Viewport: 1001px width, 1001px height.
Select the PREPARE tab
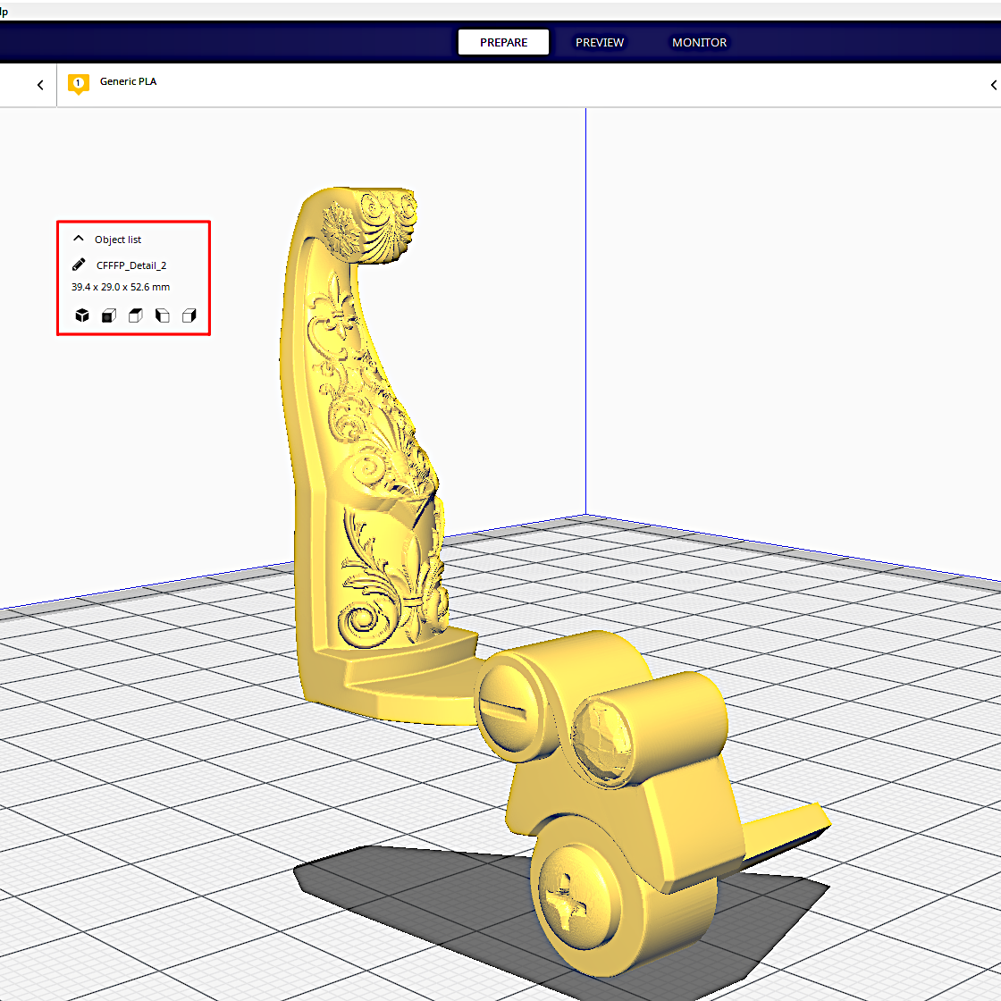(x=502, y=42)
